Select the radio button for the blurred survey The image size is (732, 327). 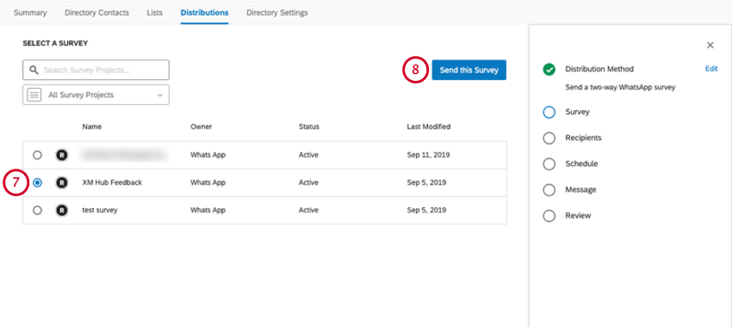coord(37,156)
